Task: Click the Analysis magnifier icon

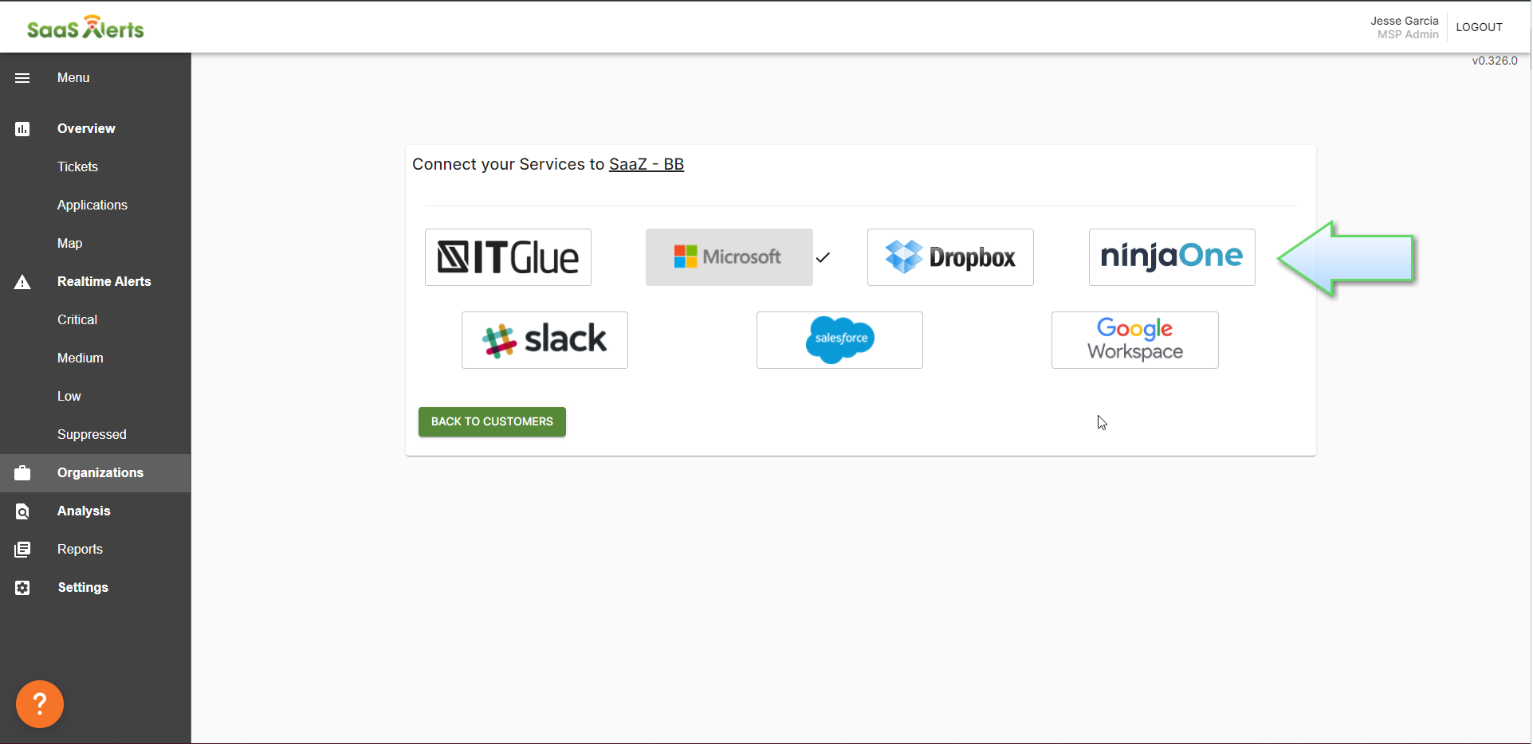Action: click(22, 511)
